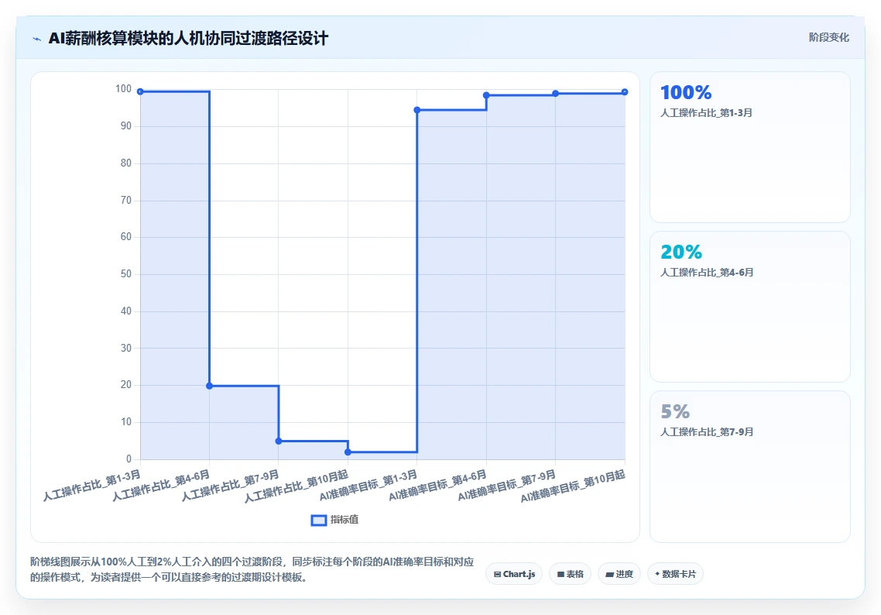Viewport: 881px width, 615px height.
Task: Click x-axis label AI准确率目标_第10月起
Action: coord(573,486)
